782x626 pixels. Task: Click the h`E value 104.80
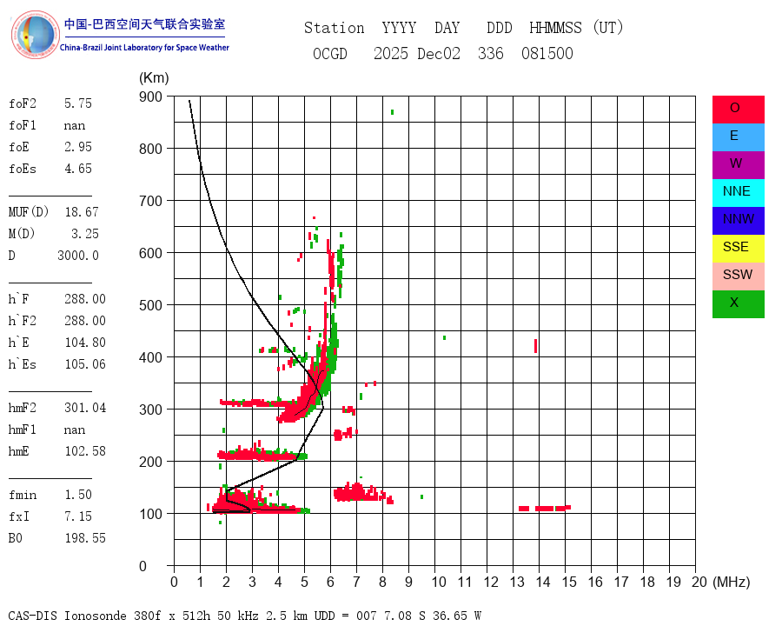85,343
